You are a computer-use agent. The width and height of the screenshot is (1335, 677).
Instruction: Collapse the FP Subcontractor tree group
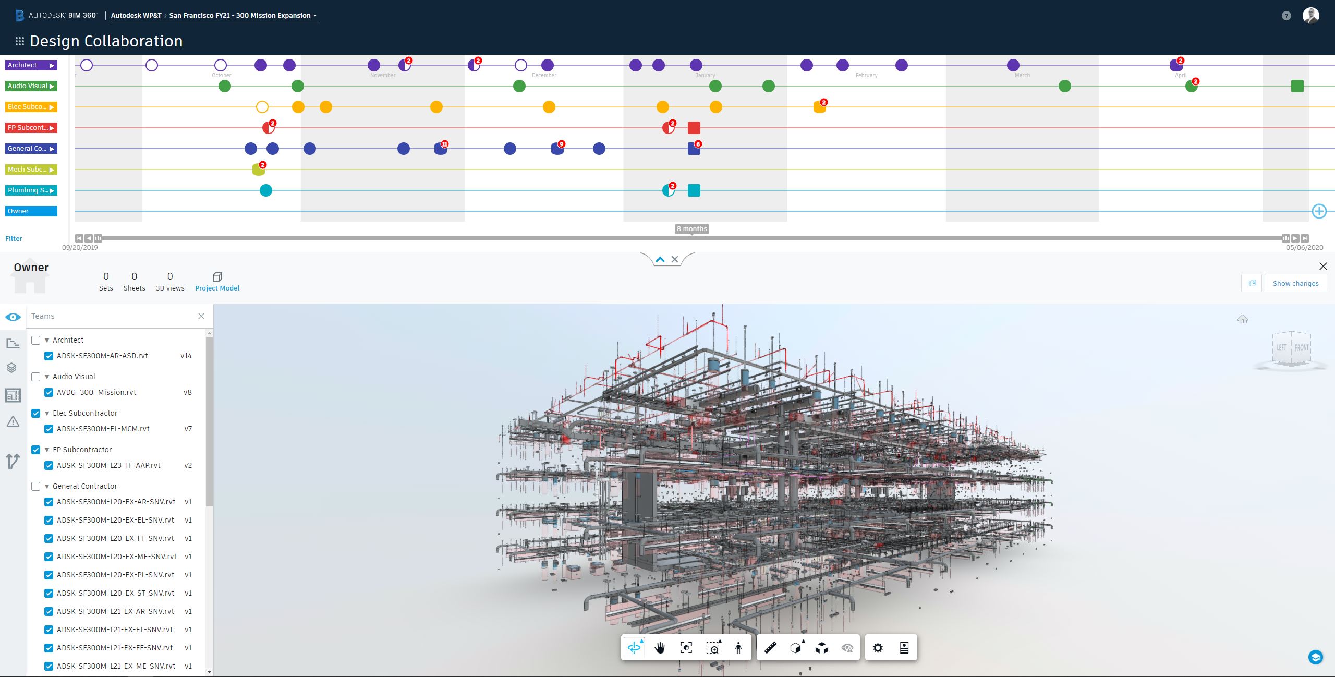coord(47,450)
